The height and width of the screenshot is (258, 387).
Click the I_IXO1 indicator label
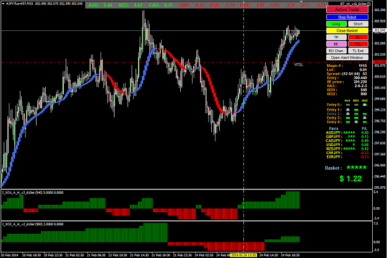(x=33, y=192)
